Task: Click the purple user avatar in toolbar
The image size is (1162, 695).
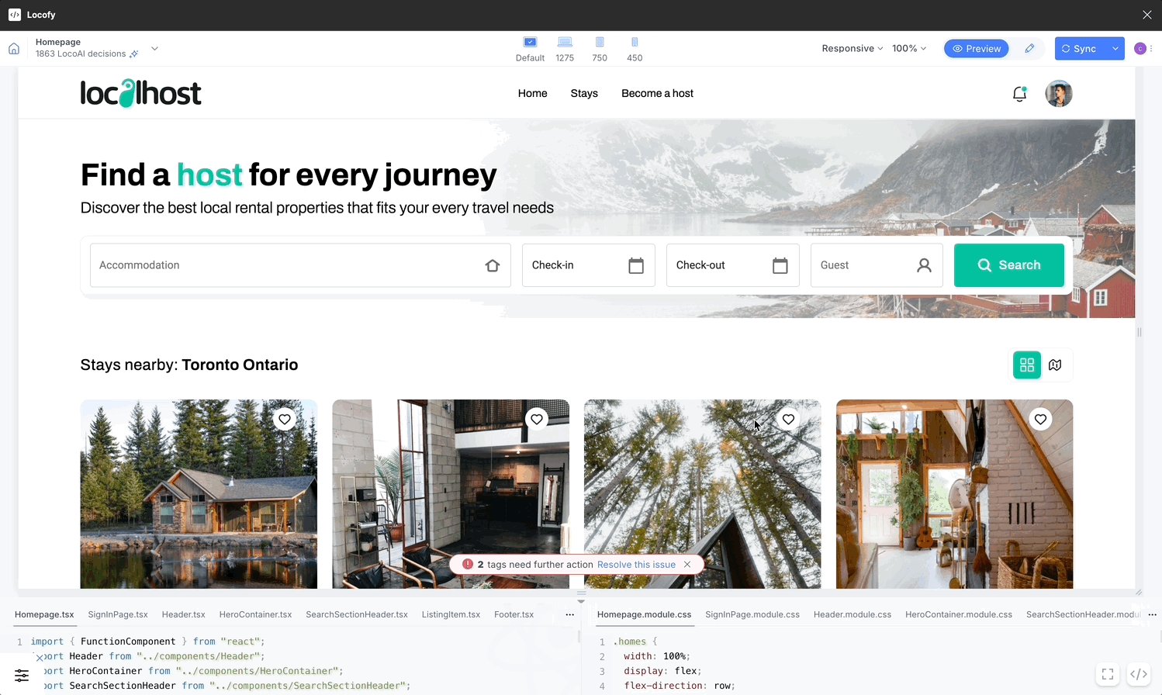Action: [x=1140, y=48]
